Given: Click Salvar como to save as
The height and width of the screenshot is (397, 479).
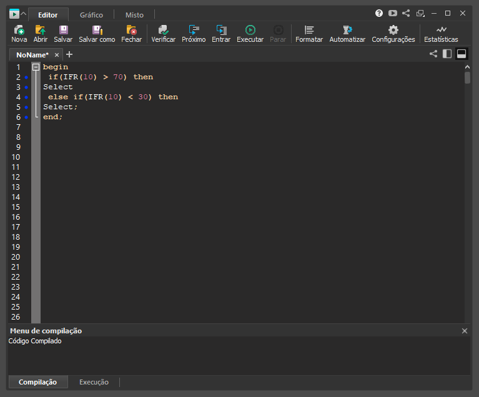Looking at the screenshot, I should point(97,34).
